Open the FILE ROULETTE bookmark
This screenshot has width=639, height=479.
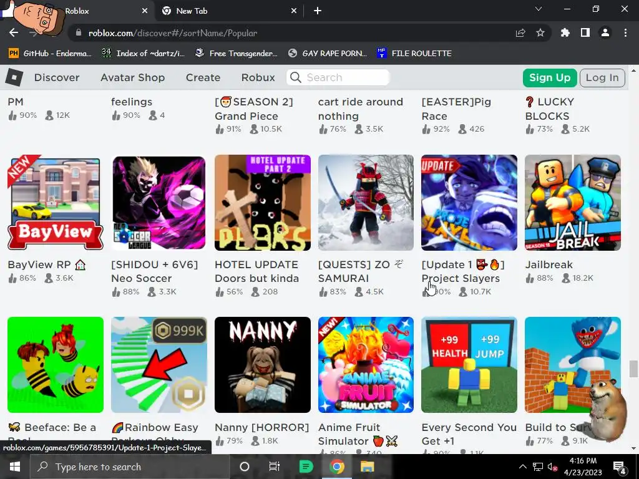414,54
